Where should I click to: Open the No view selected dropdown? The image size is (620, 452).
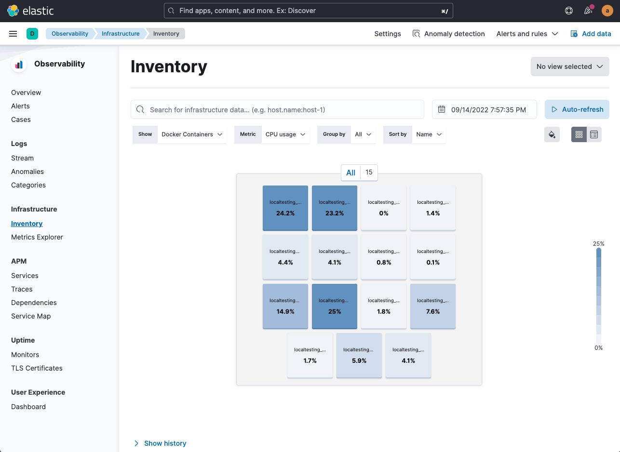(570, 66)
